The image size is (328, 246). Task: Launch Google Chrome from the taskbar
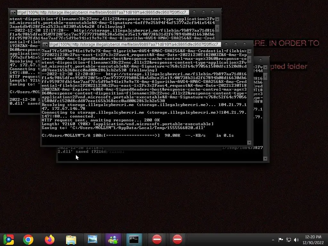[28, 240]
